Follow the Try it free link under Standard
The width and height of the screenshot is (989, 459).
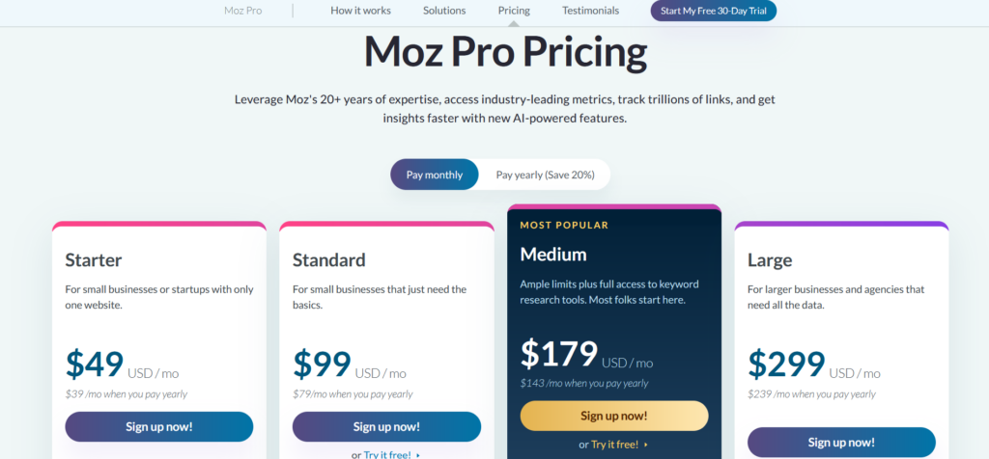385,454
